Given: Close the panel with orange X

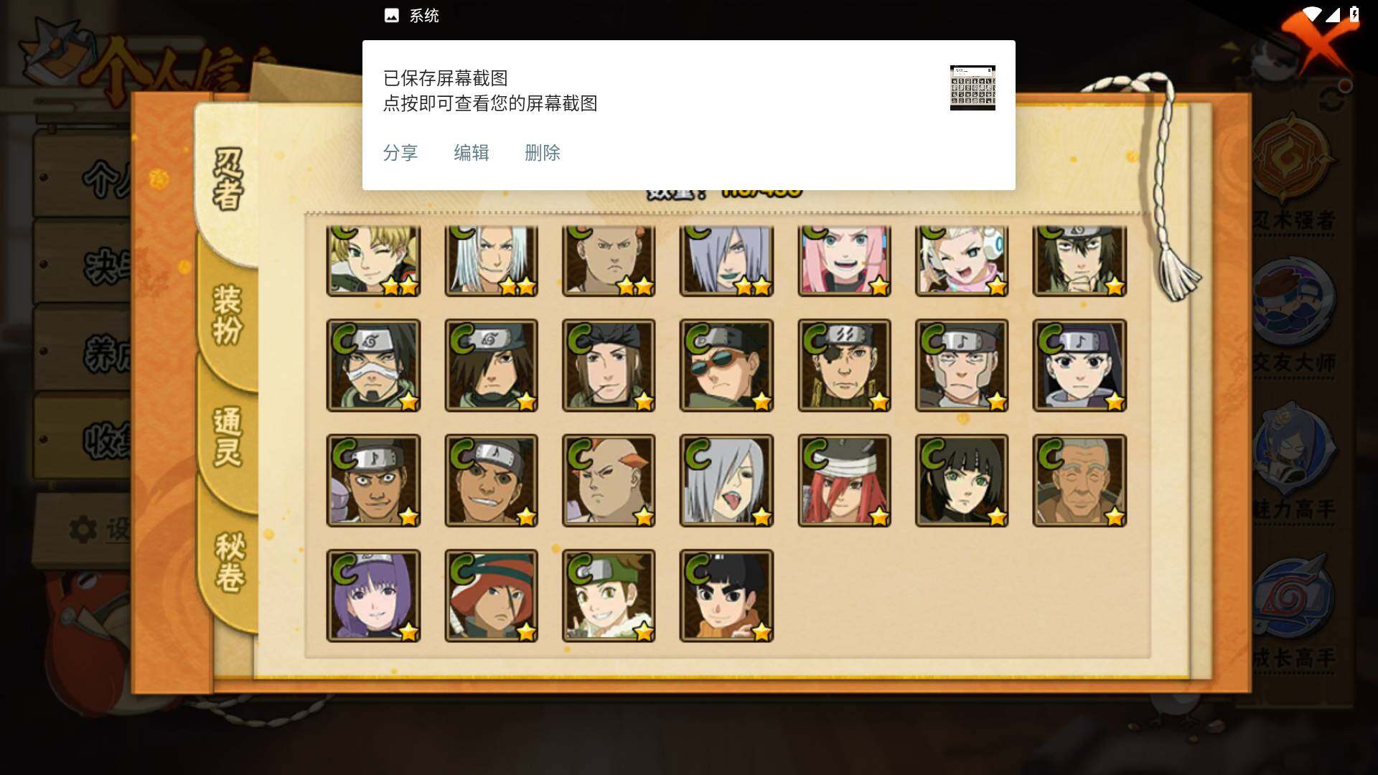Looking at the screenshot, I should (x=1321, y=39).
